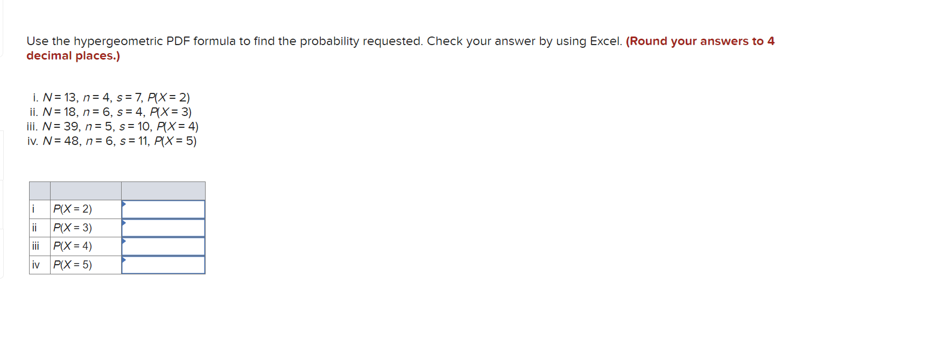Select the P(X = 4) label cell
Viewport: 936px width, 349px height.
pos(73,246)
